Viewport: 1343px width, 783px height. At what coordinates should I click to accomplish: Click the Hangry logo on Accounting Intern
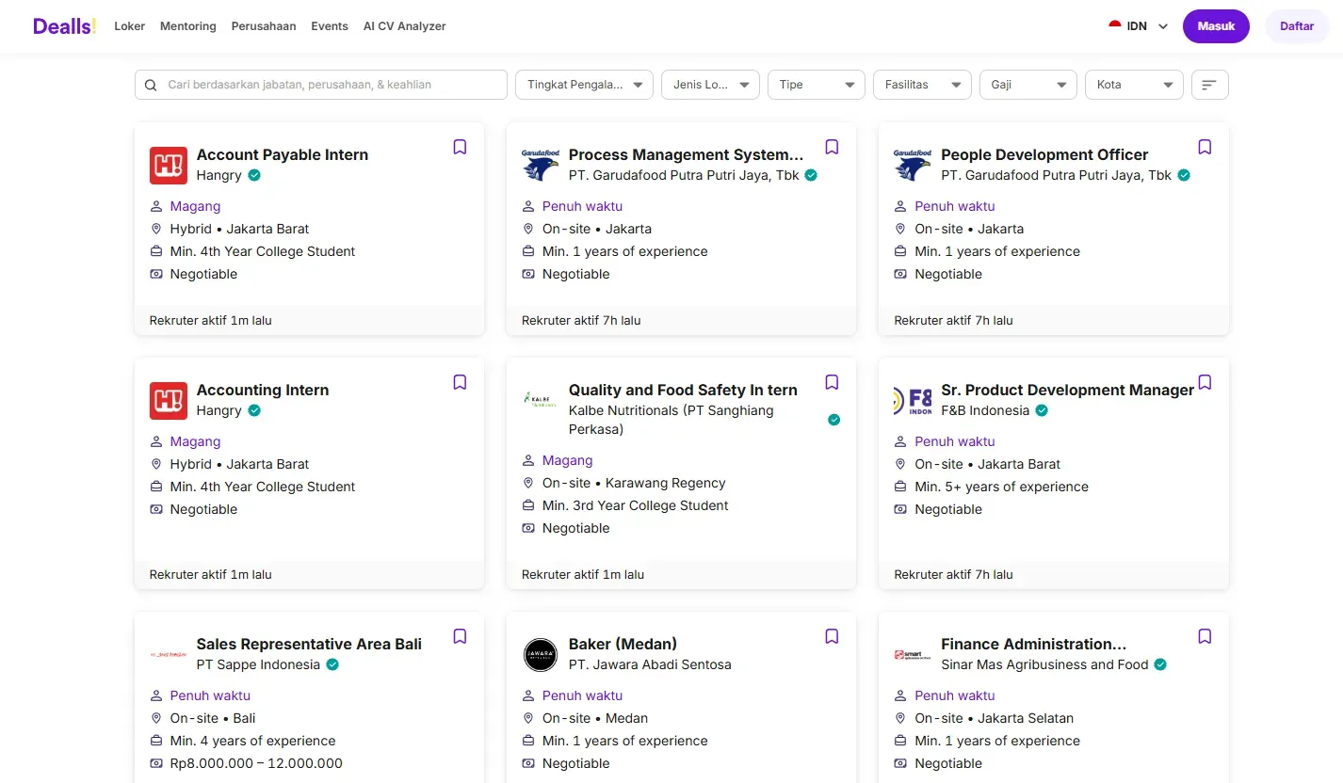(x=169, y=400)
